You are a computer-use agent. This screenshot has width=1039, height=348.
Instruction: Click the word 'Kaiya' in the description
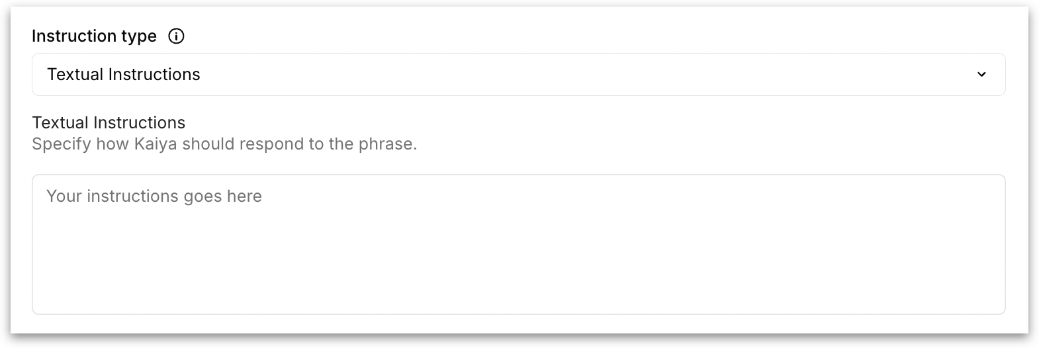(156, 144)
